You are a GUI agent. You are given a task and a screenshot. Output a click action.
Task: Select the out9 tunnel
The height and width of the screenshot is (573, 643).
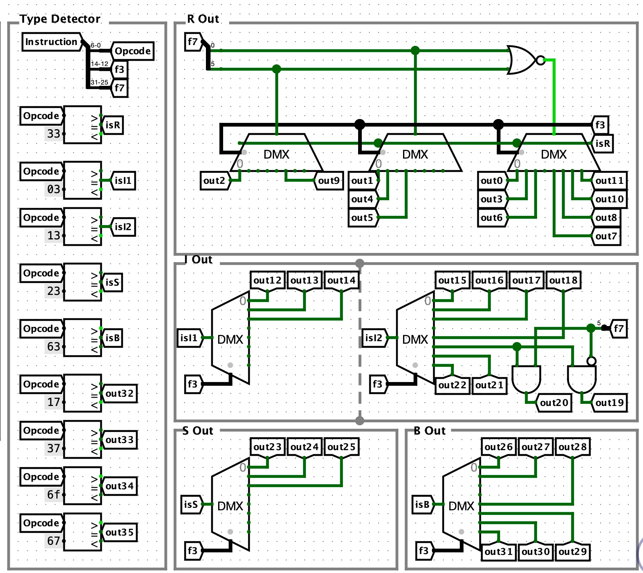click(x=329, y=180)
